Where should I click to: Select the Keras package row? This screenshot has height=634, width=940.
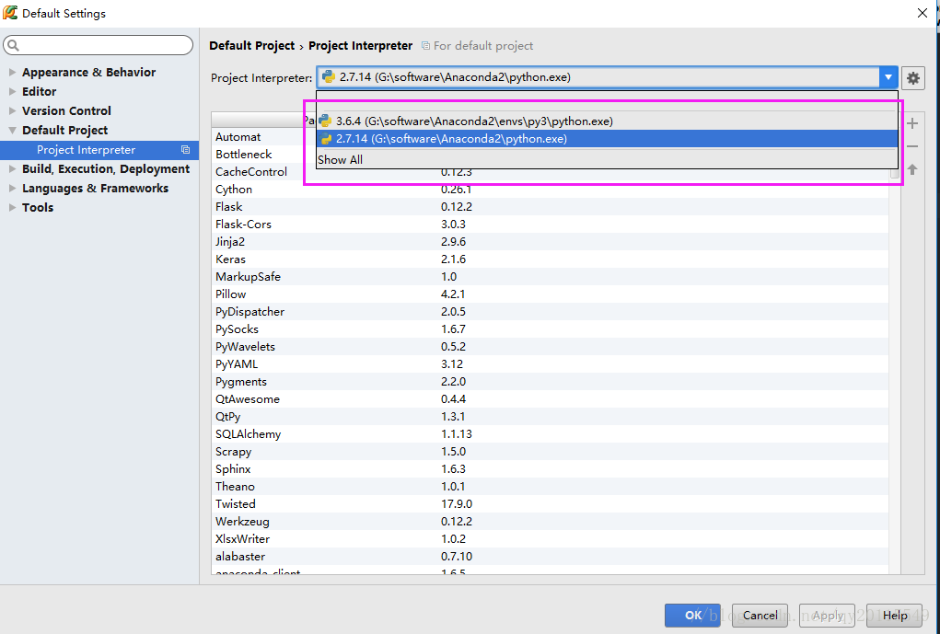[x=550, y=259]
